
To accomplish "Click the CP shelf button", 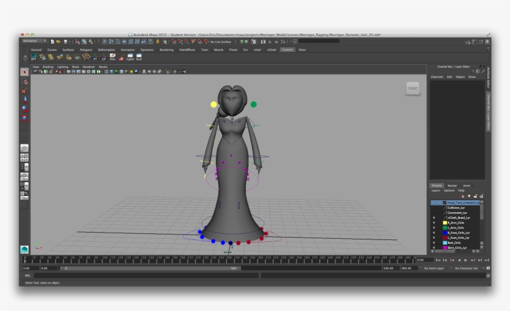I will coord(104,57).
